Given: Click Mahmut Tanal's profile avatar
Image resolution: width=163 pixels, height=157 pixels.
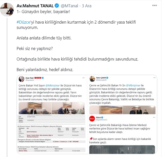Looking at the screenshot, I should 7,10.
